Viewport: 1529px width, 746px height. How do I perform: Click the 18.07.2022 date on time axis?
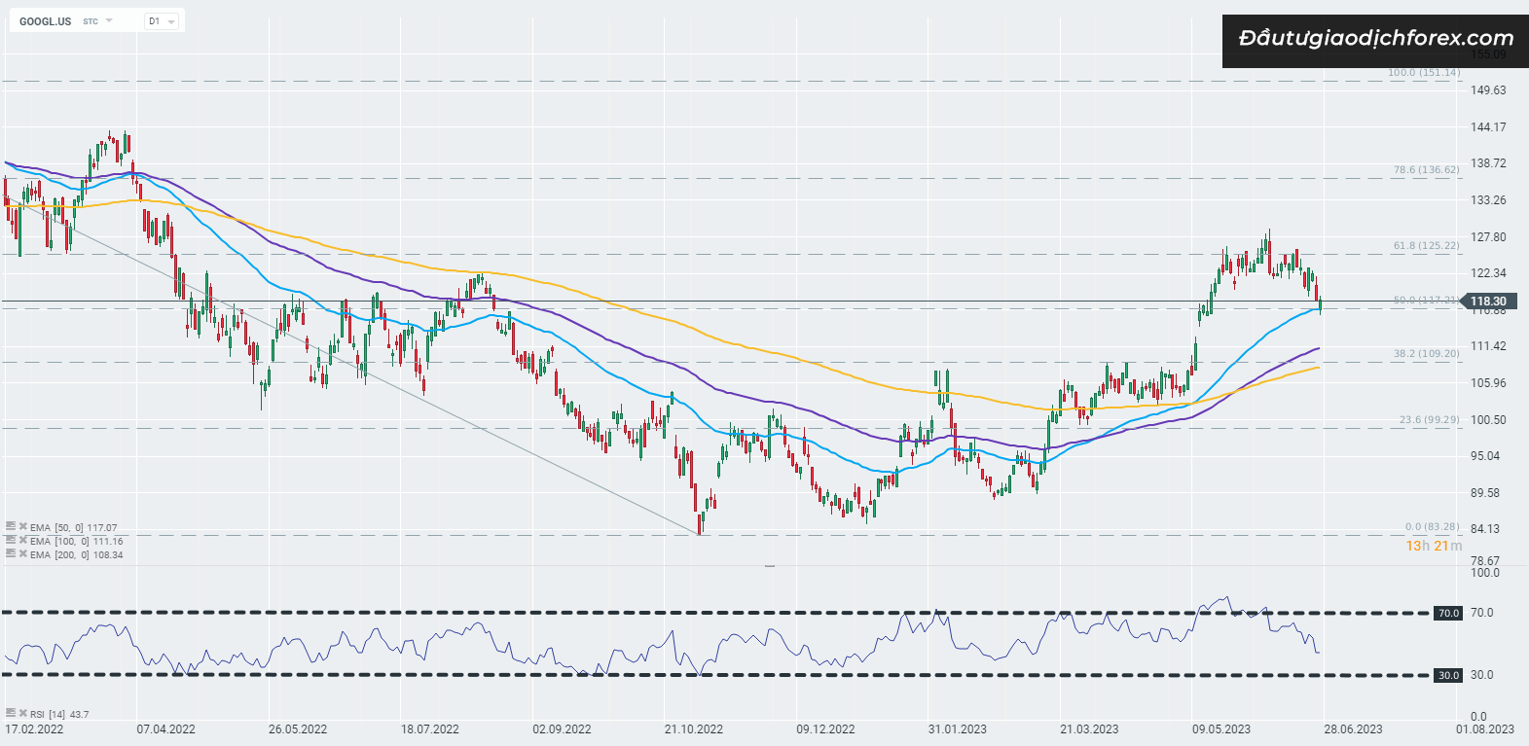coord(430,729)
